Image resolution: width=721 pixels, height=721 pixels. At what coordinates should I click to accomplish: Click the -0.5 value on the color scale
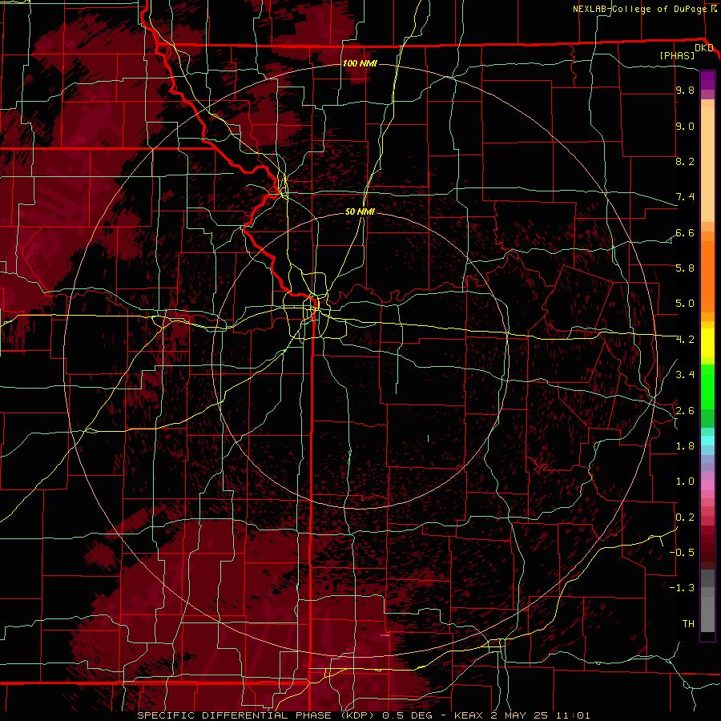coord(682,552)
